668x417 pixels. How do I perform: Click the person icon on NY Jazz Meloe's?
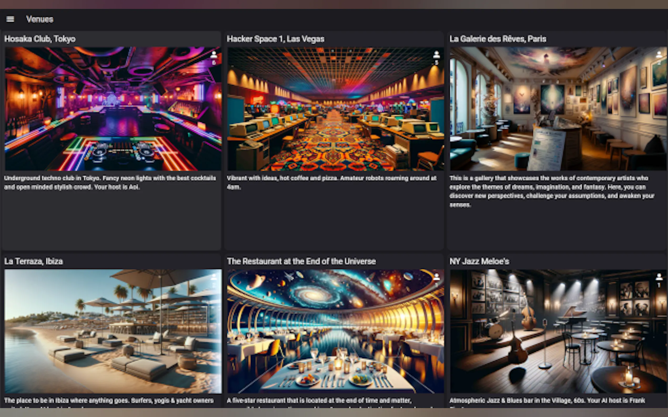click(x=659, y=277)
